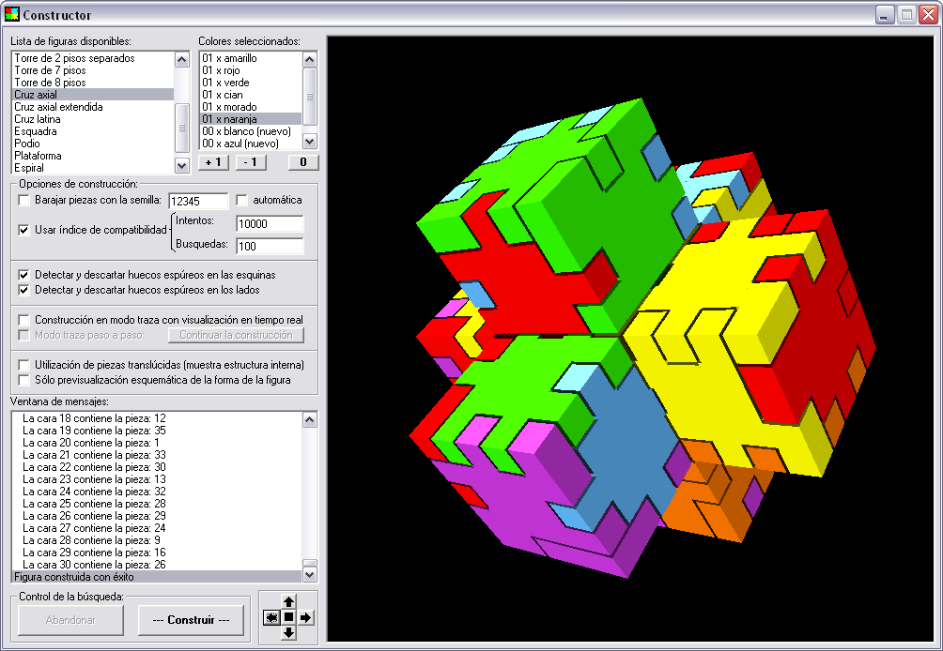943x651 pixels.
Task: Click the +1 color count button
Action: tap(212, 162)
